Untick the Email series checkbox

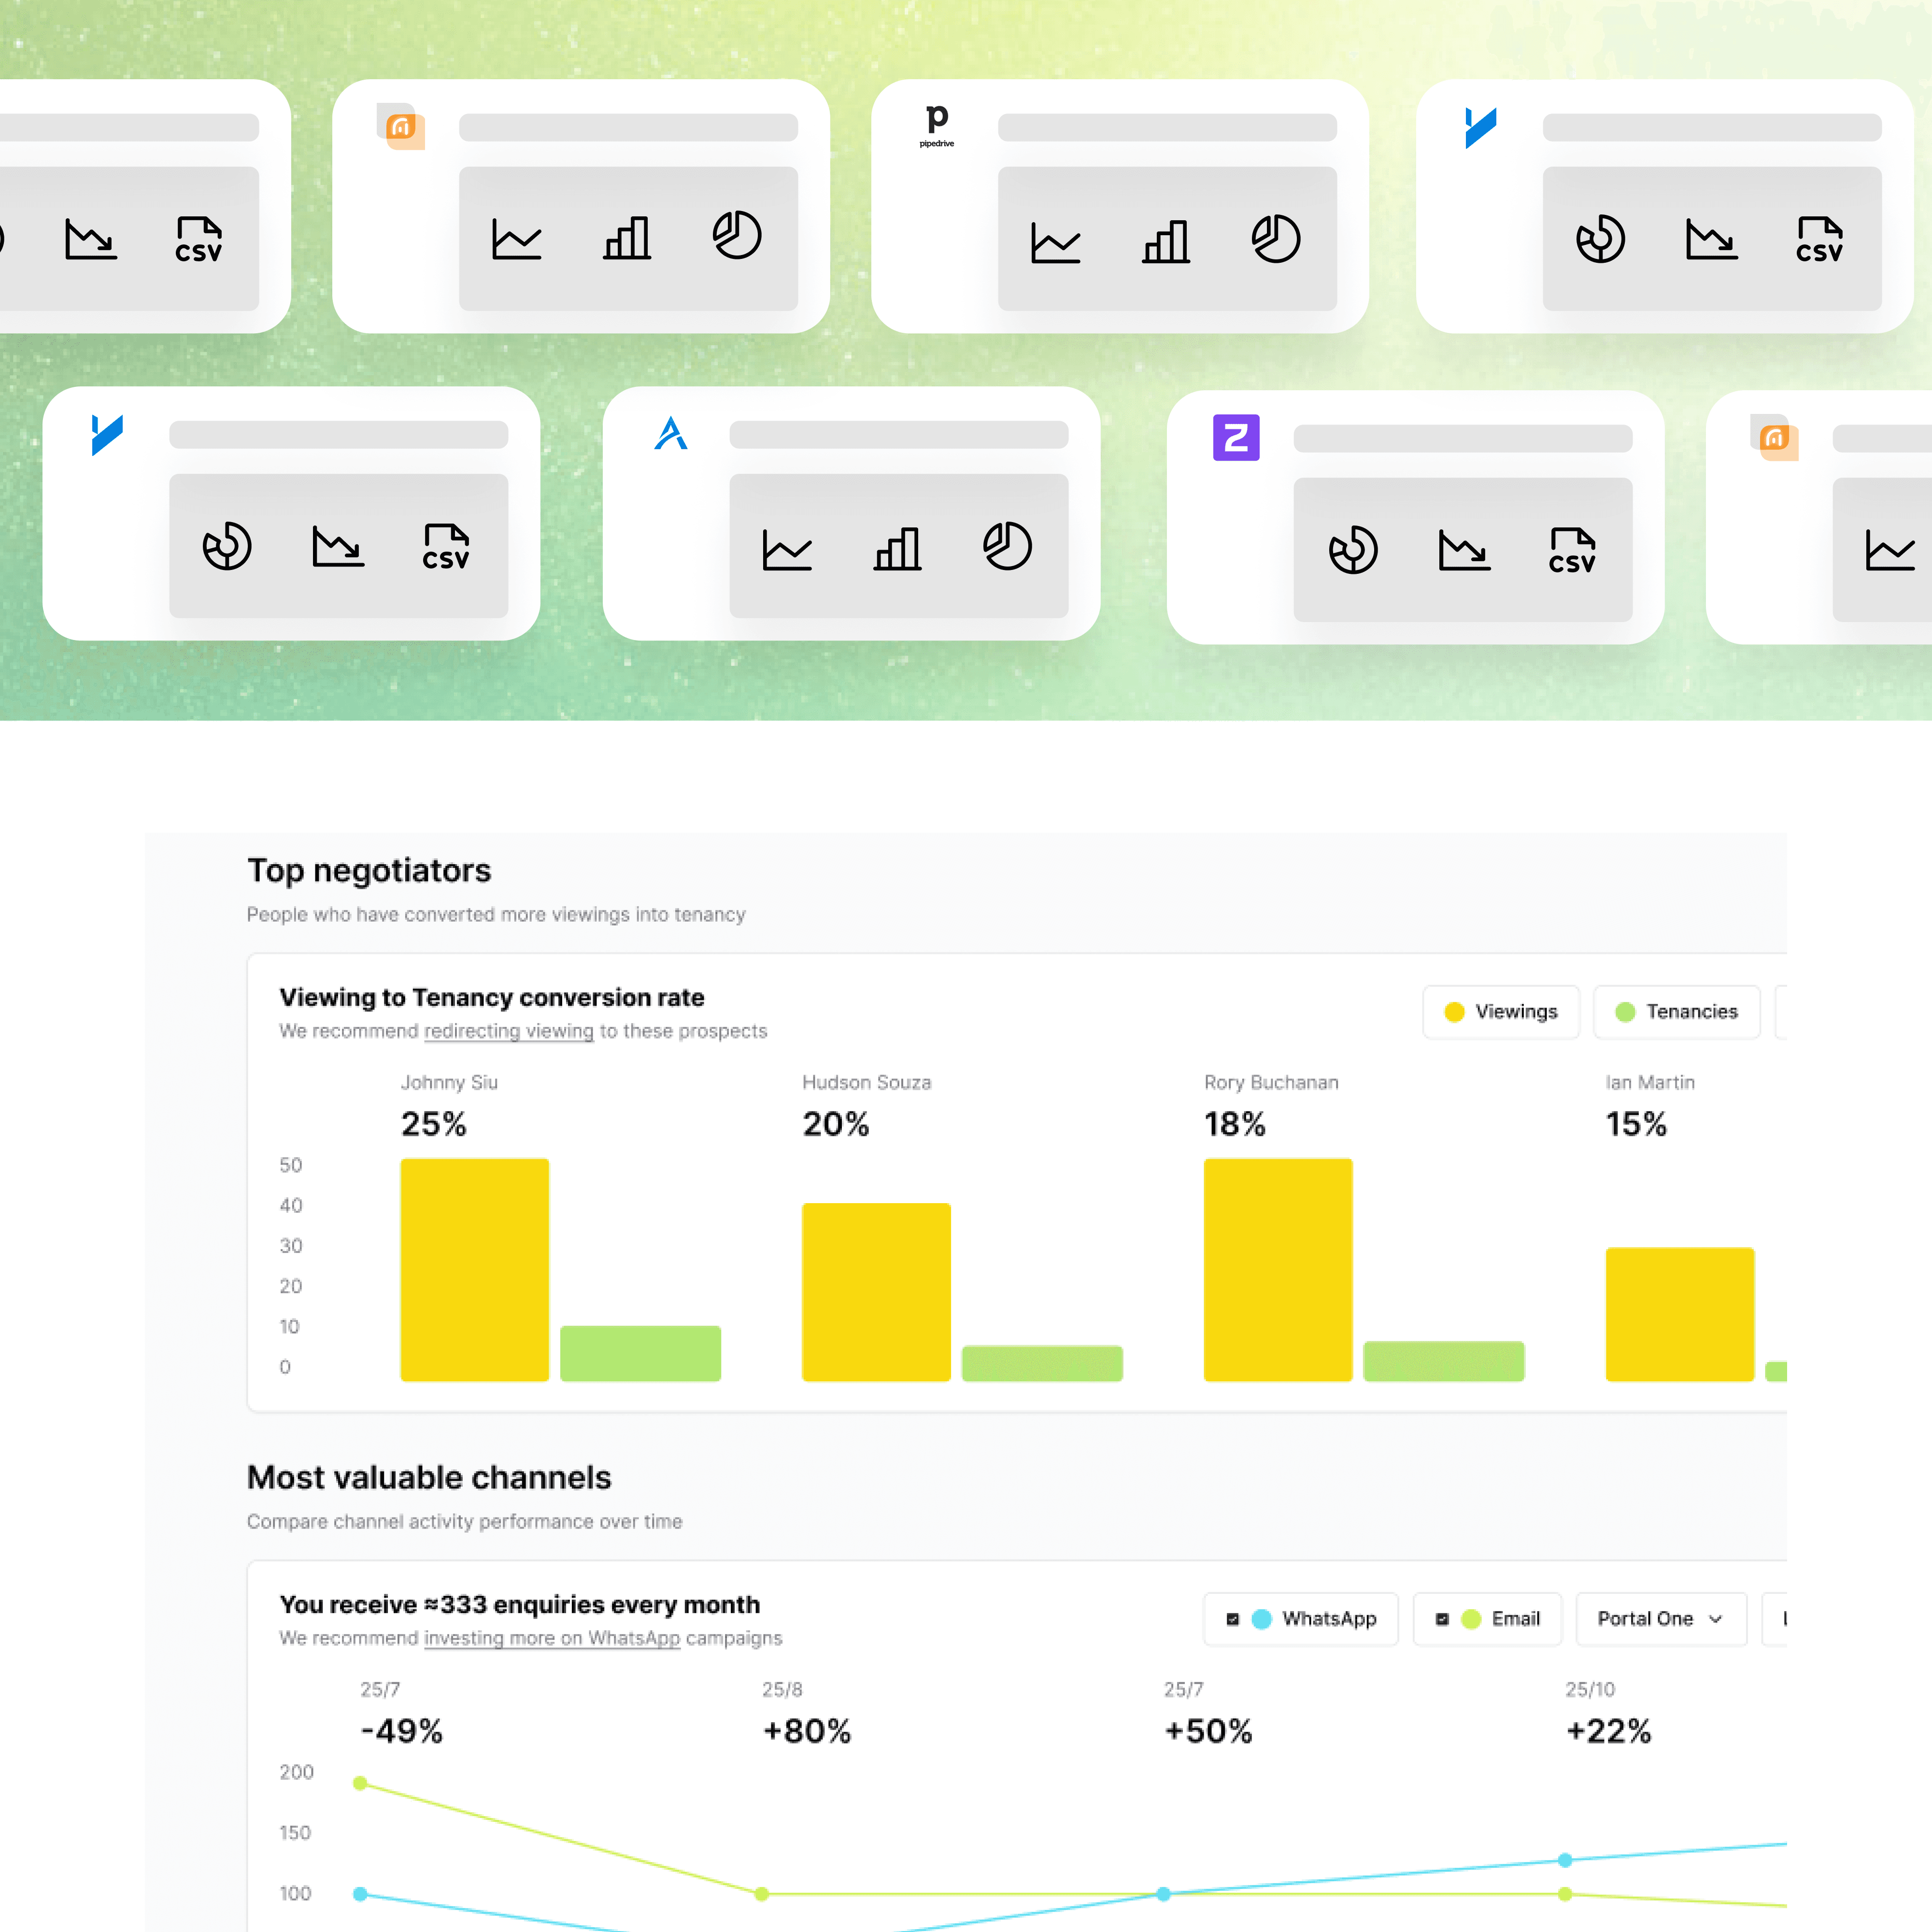1442,1619
